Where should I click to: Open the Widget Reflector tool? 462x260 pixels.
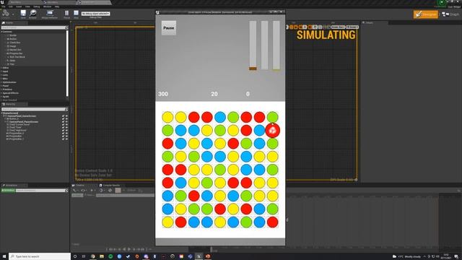point(50,14)
